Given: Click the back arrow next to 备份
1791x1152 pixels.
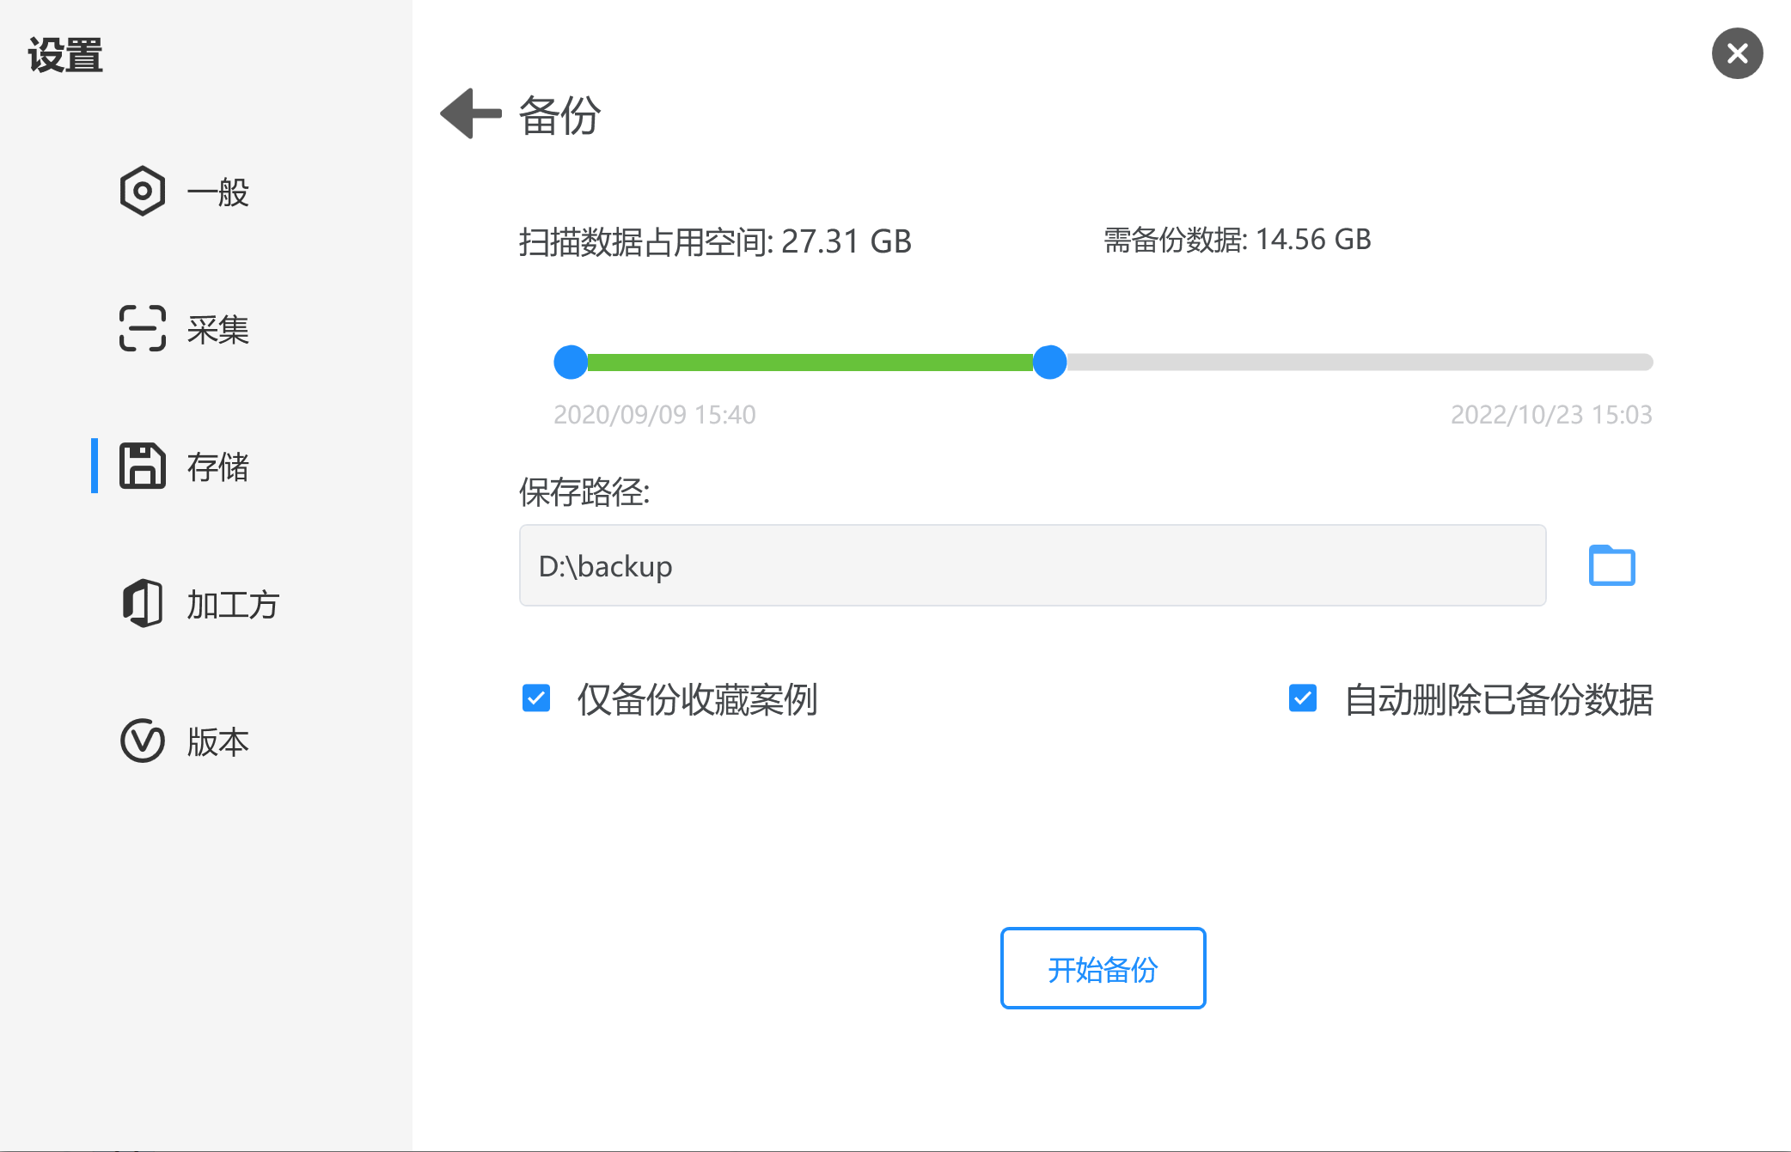Looking at the screenshot, I should coord(471,113).
